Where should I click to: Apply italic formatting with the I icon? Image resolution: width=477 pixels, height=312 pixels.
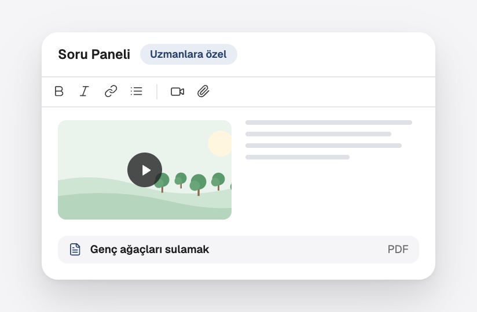pos(85,91)
